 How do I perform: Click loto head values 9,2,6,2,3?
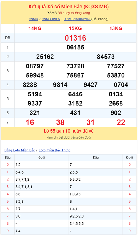point(76,216)
